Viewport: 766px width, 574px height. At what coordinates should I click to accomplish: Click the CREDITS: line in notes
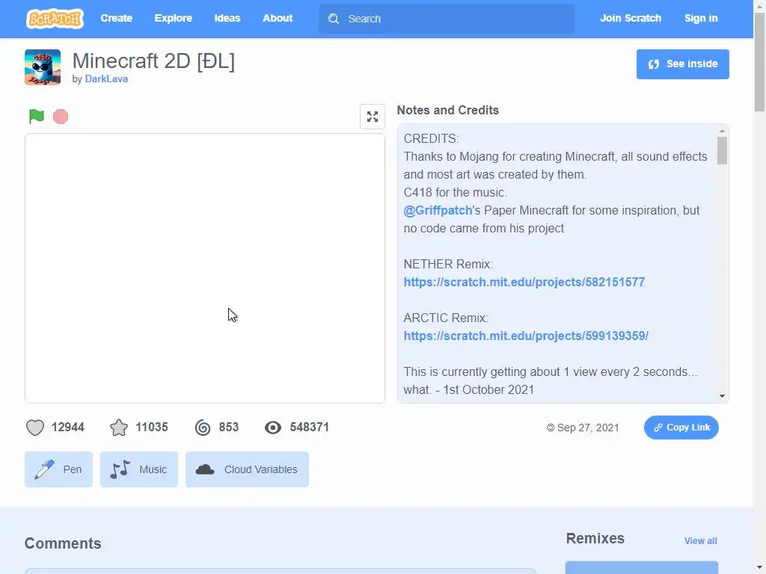coord(432,138)
